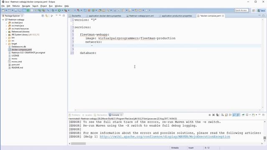Maximize the Package Explorer view
The height and width of the screenshot is (150, 267).
64,16
